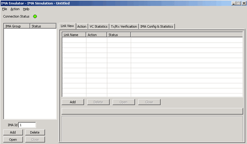Add a new link in Link View

click(x=73, y=102)
